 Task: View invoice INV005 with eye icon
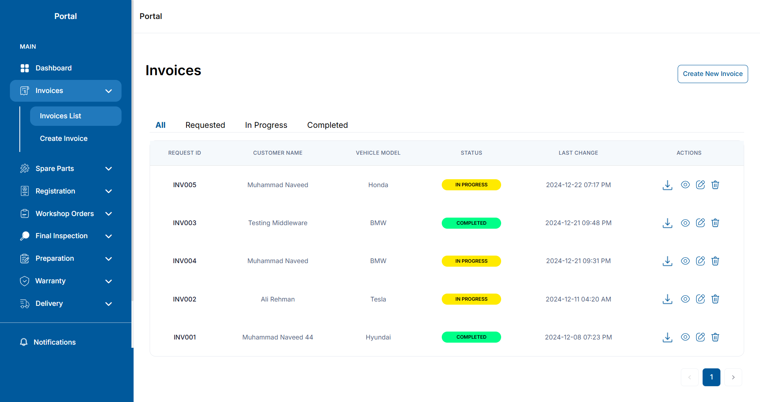coord(685,185)
